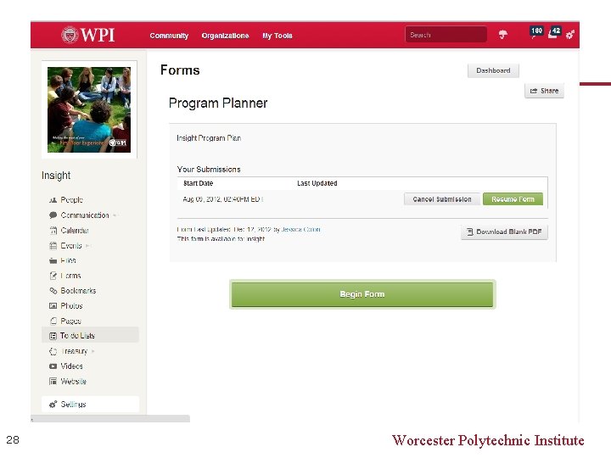Image resolution: width=611 pixels, height=458 pixels.
Task: Open the Community menu
Action: click(x=169, y=36)
